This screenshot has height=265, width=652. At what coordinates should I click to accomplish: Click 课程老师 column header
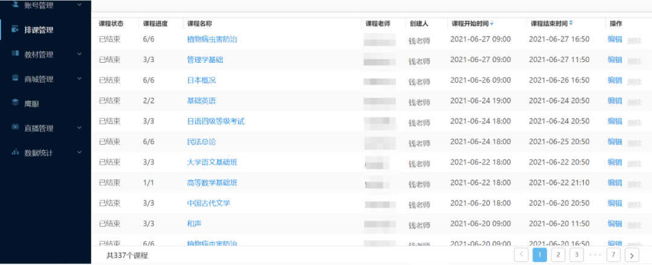pyautogui.click(x=378, y=24)
